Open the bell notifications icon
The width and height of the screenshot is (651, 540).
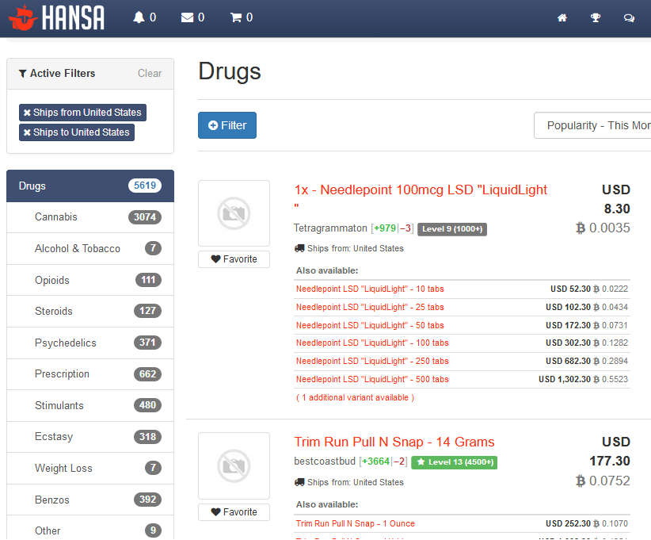pyautogui.click(x=139, y=17)
